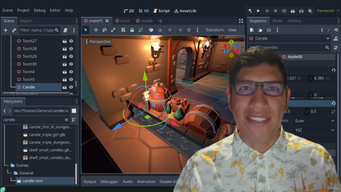Select the Select Mode arrow tool

pos(86,30)
